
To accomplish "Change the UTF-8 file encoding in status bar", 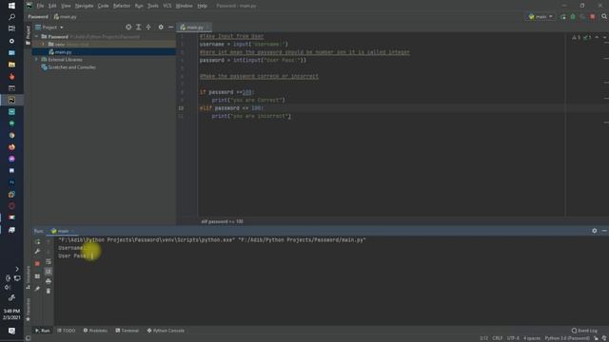I will click(x=513, y=338).
